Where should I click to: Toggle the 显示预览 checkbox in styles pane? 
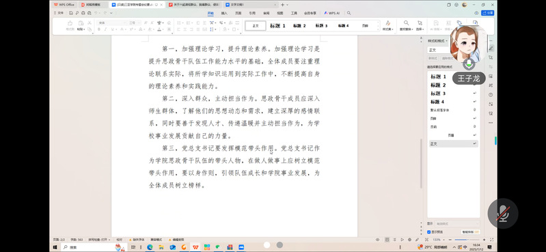point(429,232)
